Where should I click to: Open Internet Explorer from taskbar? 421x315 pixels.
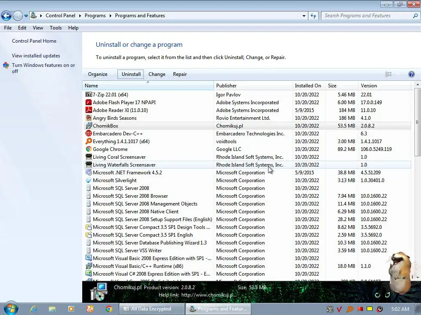[33, 309]
